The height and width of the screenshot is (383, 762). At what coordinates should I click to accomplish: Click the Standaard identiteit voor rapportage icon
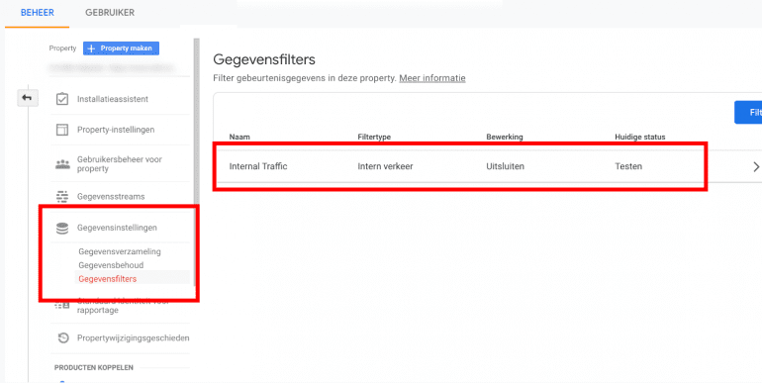(61, 306)
